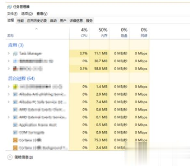Go to the 用户 tab
Screen dimensions: 190x166
pos(63,20)
